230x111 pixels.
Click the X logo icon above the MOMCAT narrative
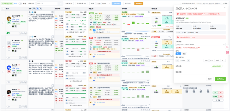[35, 12]
